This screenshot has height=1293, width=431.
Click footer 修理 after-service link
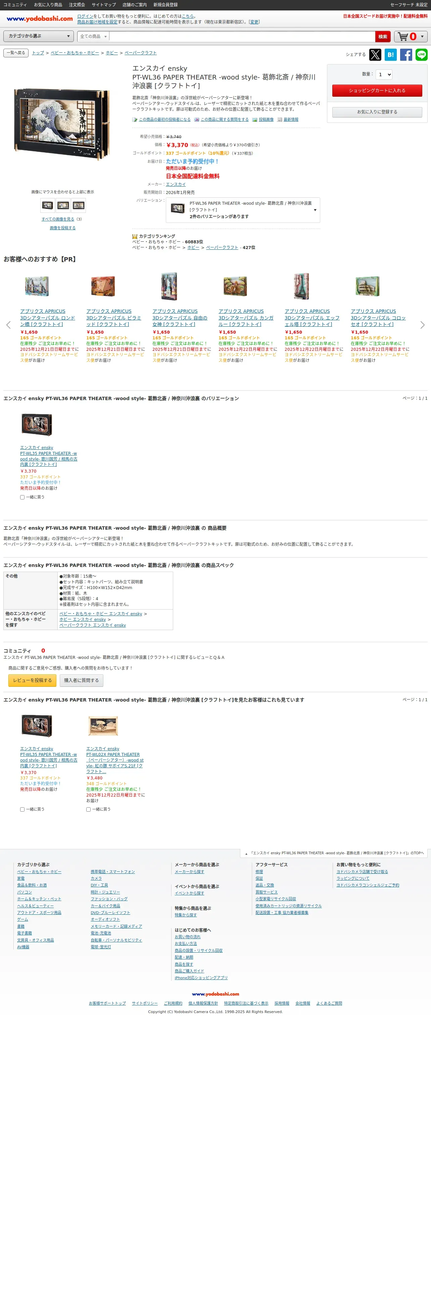click(x=259, y=872)
